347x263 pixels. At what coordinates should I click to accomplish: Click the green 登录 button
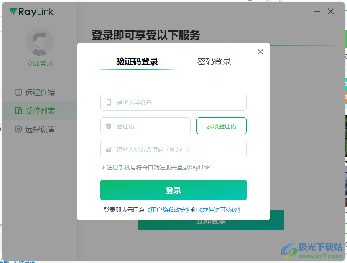pos(173,190)
